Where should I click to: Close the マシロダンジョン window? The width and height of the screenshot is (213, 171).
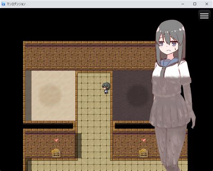coord(207,4)
